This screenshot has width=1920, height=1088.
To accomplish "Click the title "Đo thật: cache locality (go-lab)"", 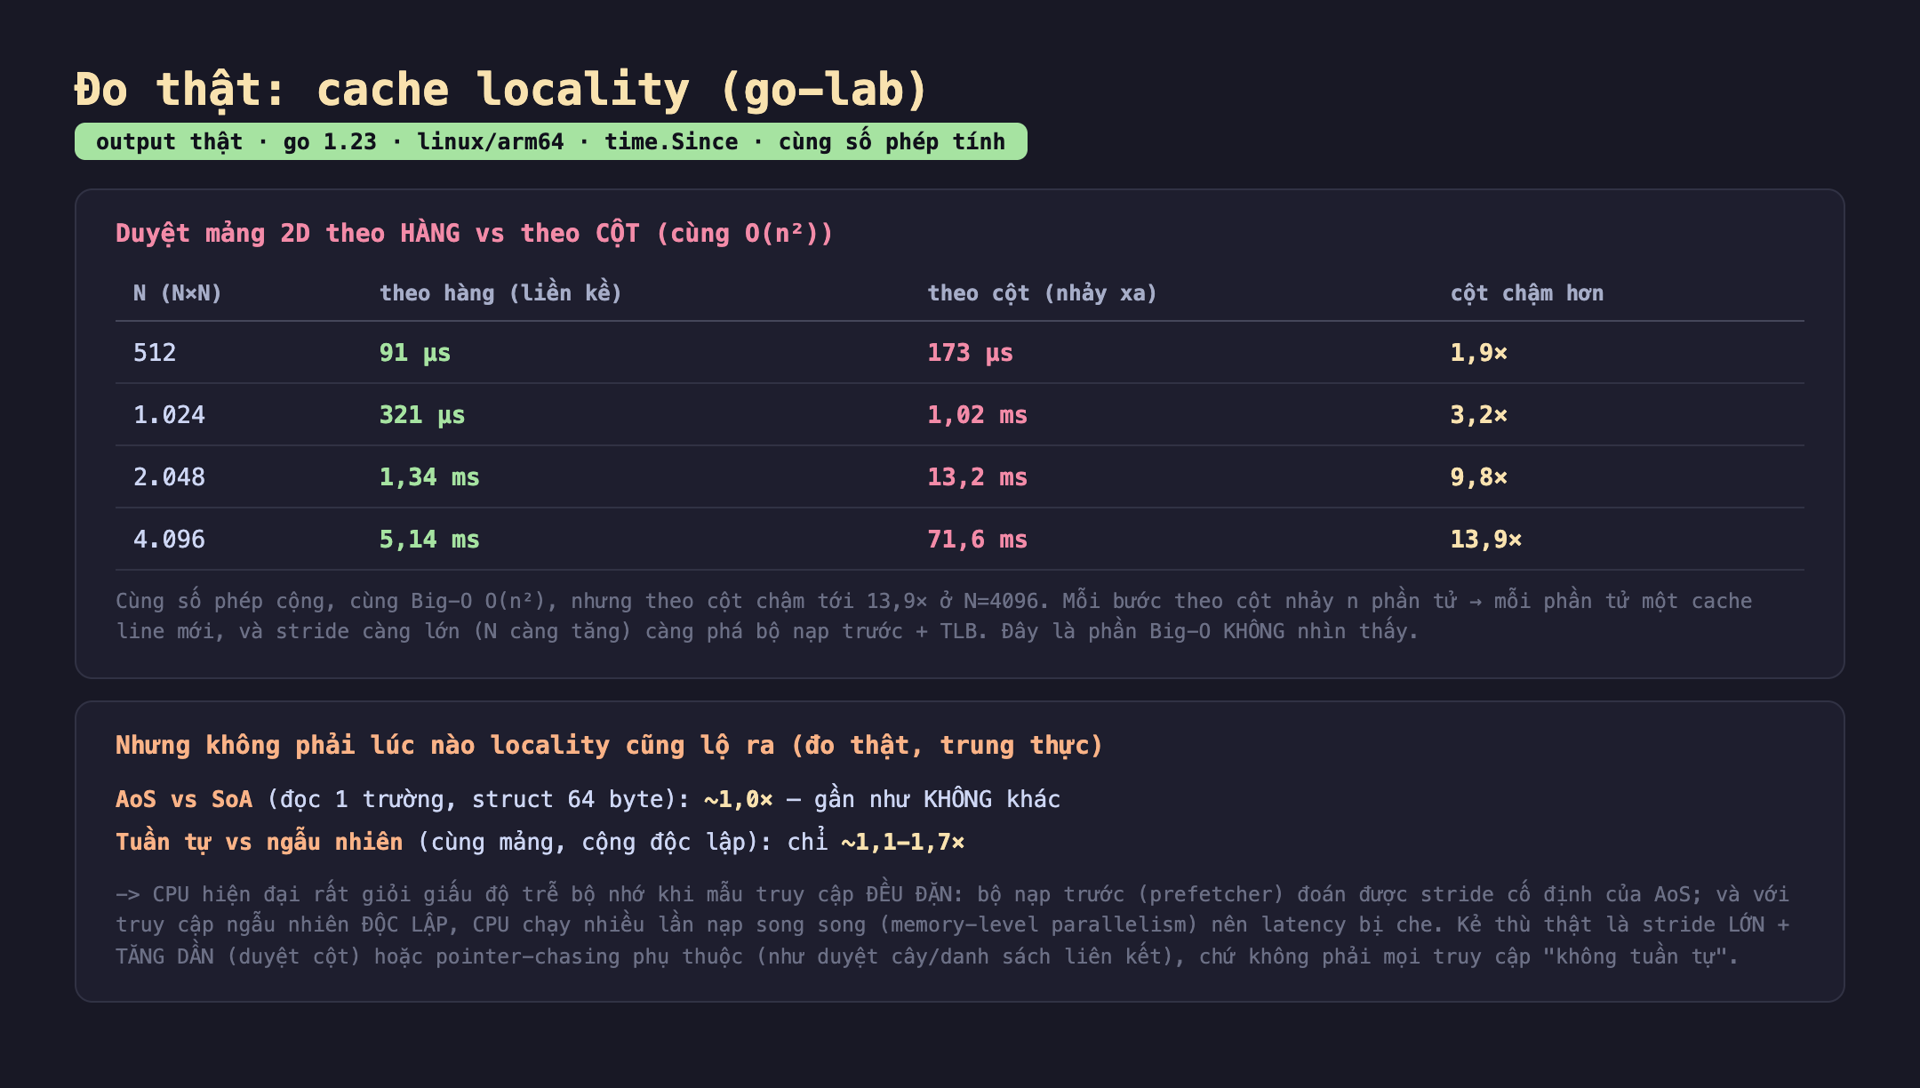I will coord(501,91).
